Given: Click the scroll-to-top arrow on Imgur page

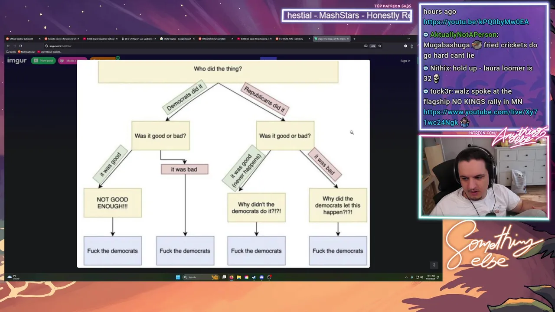Looking at the screenshot, I should coord(434,265).
